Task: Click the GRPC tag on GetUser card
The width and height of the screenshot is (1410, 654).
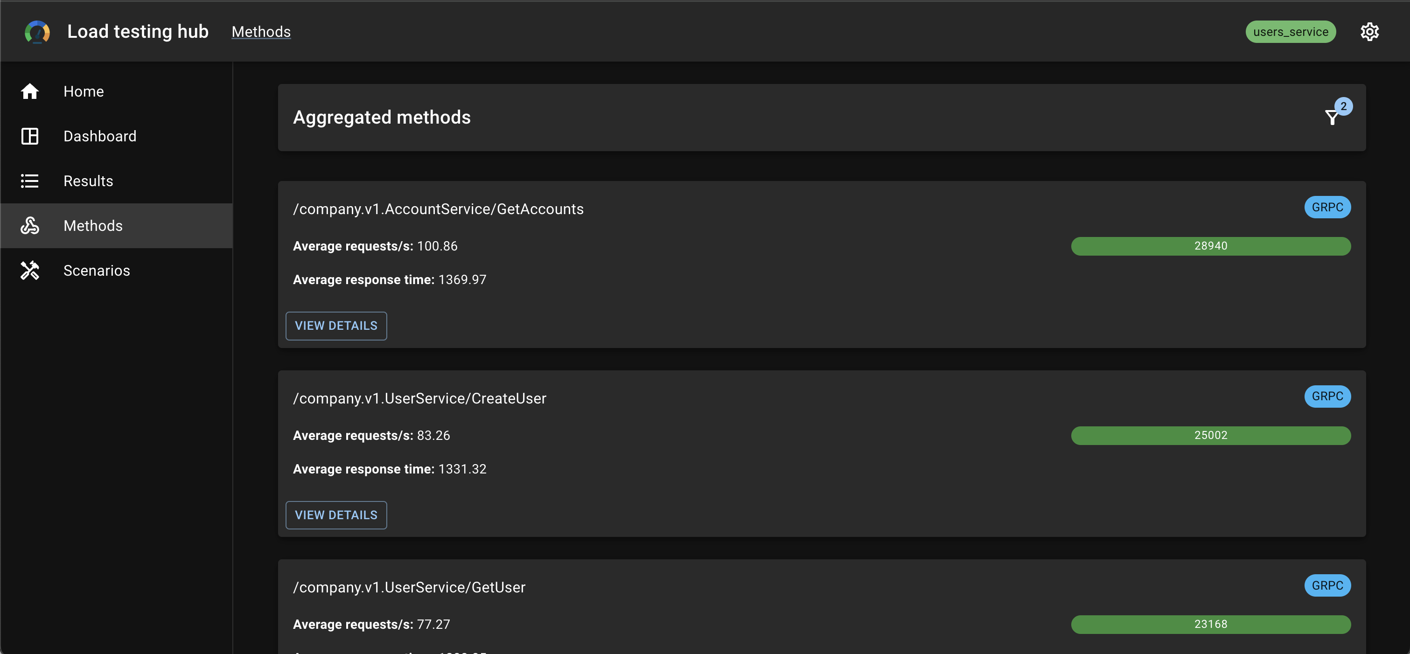Action: pyautogui.click(x=1327, y=585)
